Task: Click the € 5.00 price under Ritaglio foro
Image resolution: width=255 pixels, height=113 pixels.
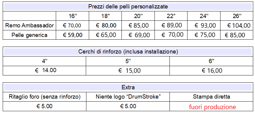Action: [45, 106]
